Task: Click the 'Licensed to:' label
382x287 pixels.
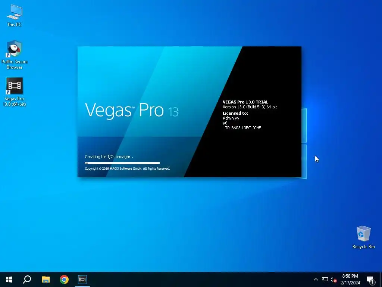Action: coord(235,113)
